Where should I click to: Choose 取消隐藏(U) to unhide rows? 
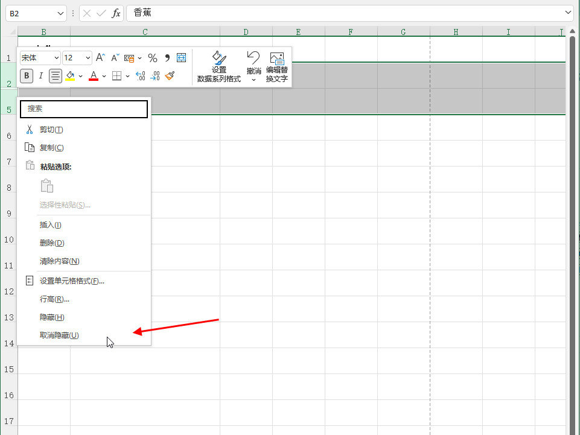click(84, 335)
